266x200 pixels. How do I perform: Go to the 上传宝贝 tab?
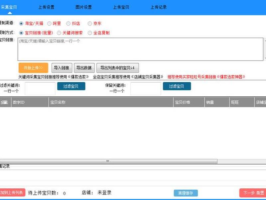121,7
